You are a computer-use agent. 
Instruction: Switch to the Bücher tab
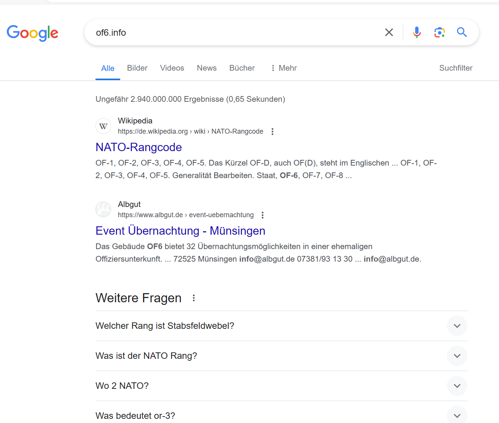242,68
